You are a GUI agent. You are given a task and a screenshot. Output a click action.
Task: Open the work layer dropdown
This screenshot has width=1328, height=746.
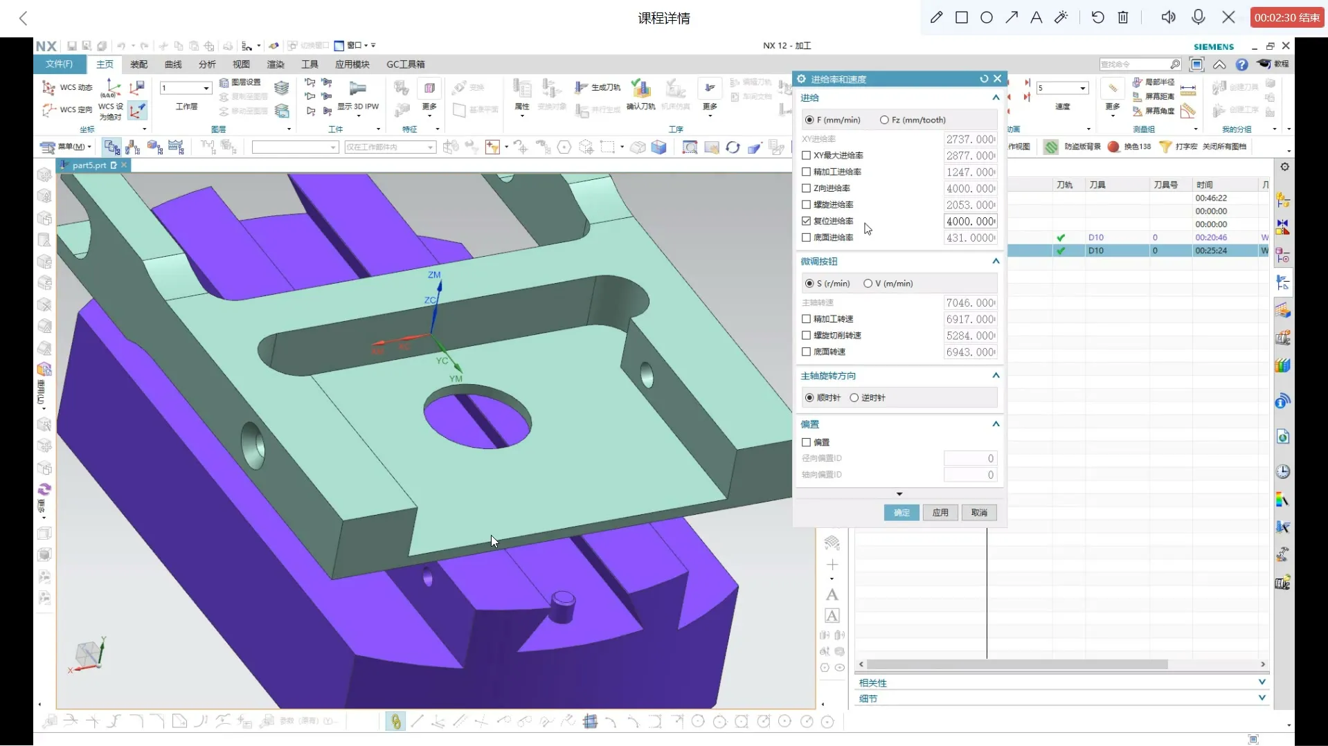(x=206, y=88)
